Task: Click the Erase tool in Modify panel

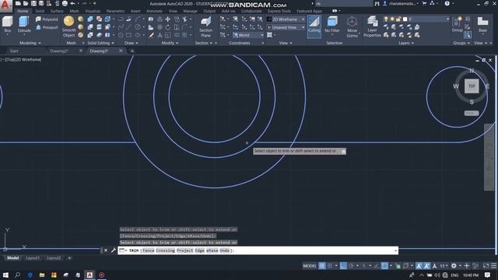Action: coord(151,35)
